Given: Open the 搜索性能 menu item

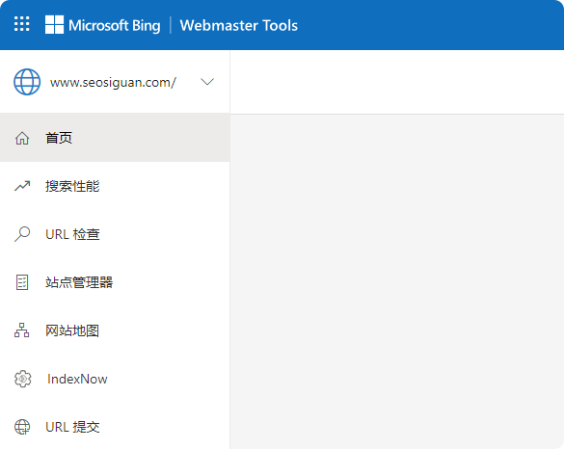Looking at the screenshot, I should coord(115,186).
